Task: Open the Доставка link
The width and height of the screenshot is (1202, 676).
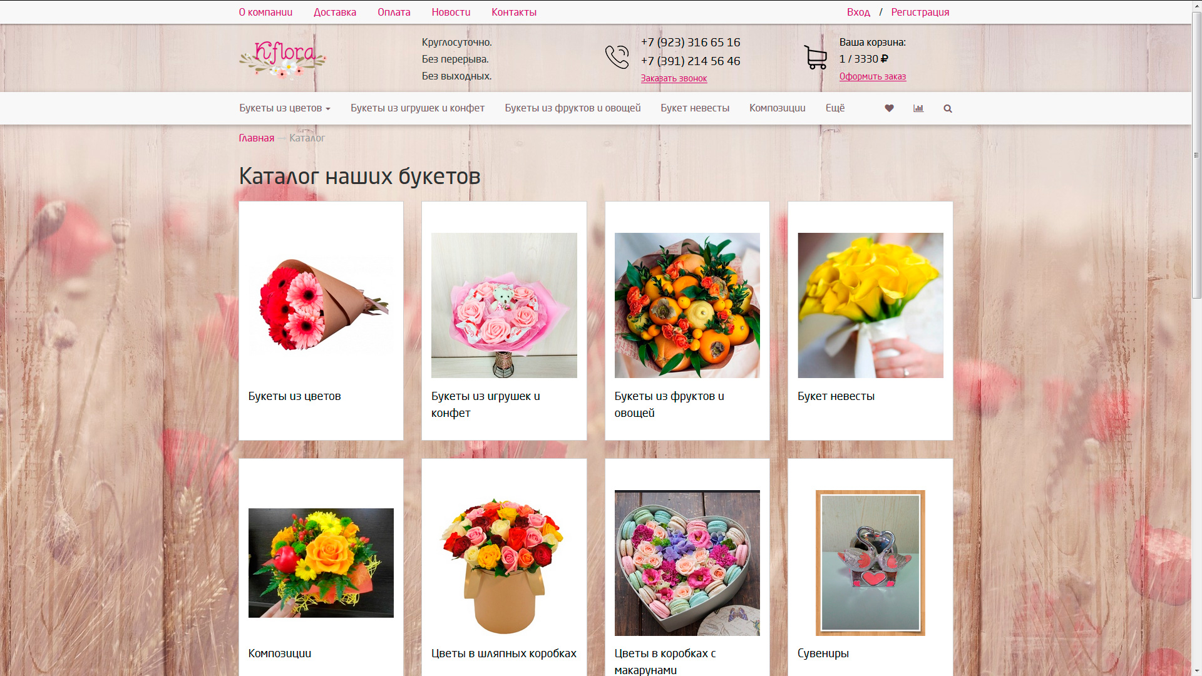Action: (335, 12)
